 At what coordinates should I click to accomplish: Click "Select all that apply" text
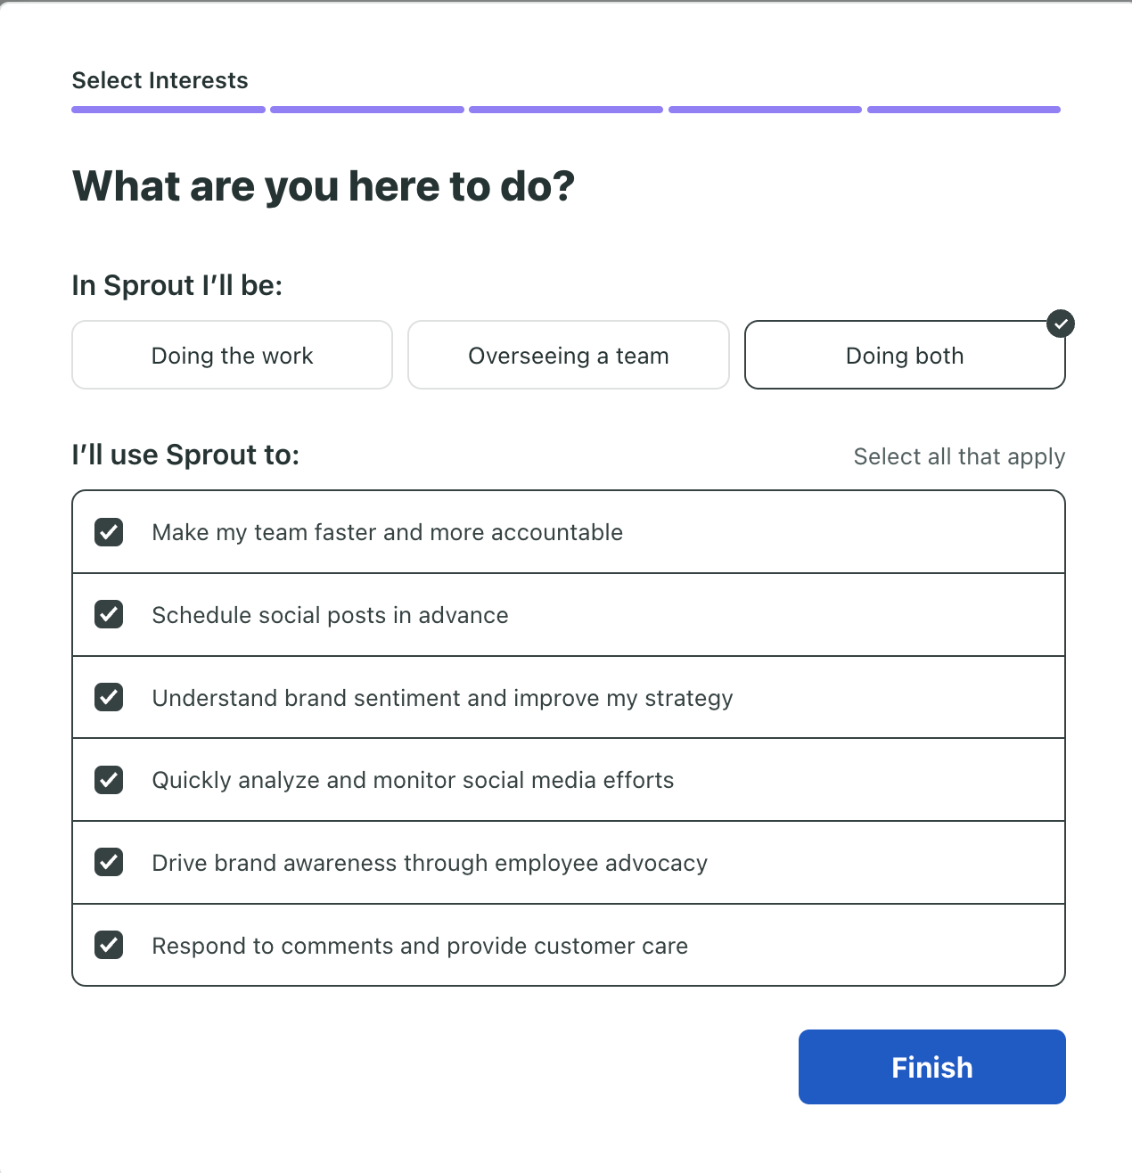(x=958, y=456)
